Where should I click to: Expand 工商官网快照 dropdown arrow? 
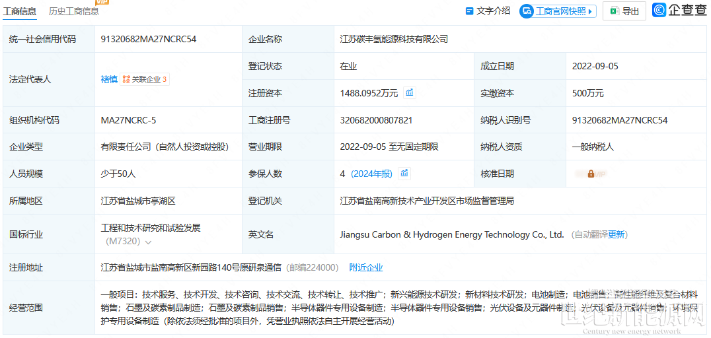pyautogui.click(x=590, y=11)
